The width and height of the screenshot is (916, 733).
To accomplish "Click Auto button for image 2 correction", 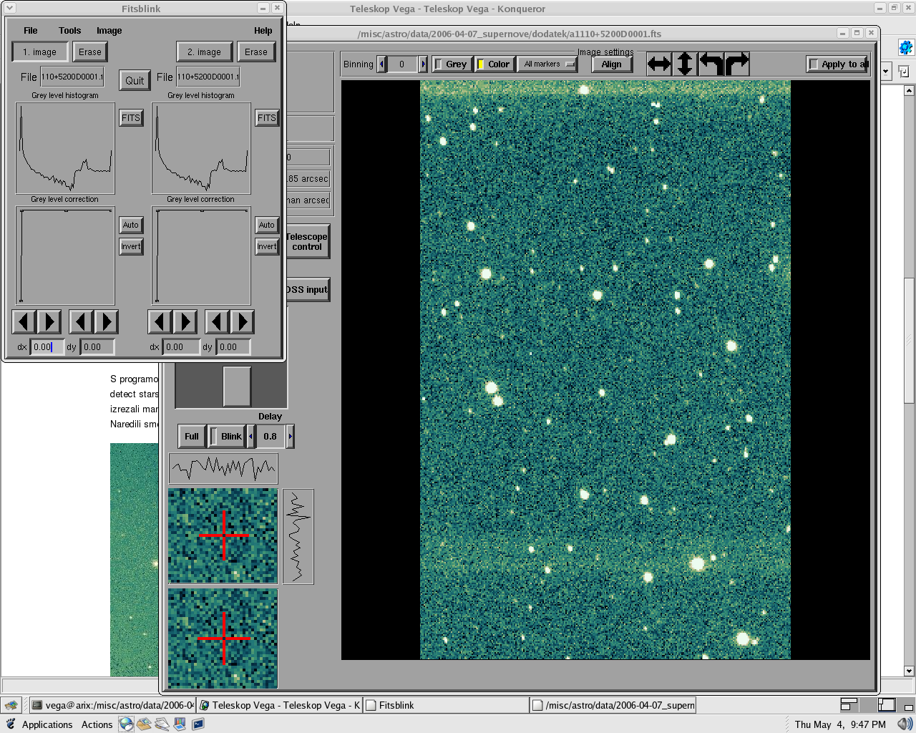I will 267,225.
